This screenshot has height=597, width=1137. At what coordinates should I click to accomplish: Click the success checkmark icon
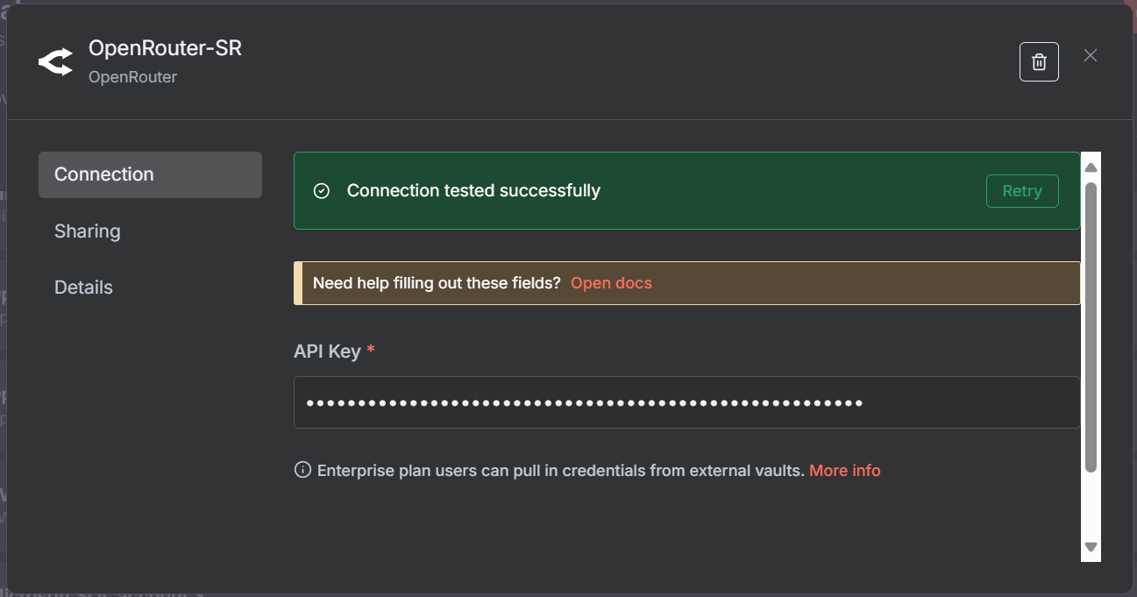322,191
